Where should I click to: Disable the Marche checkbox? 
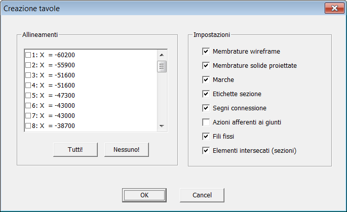click(206, 79)
